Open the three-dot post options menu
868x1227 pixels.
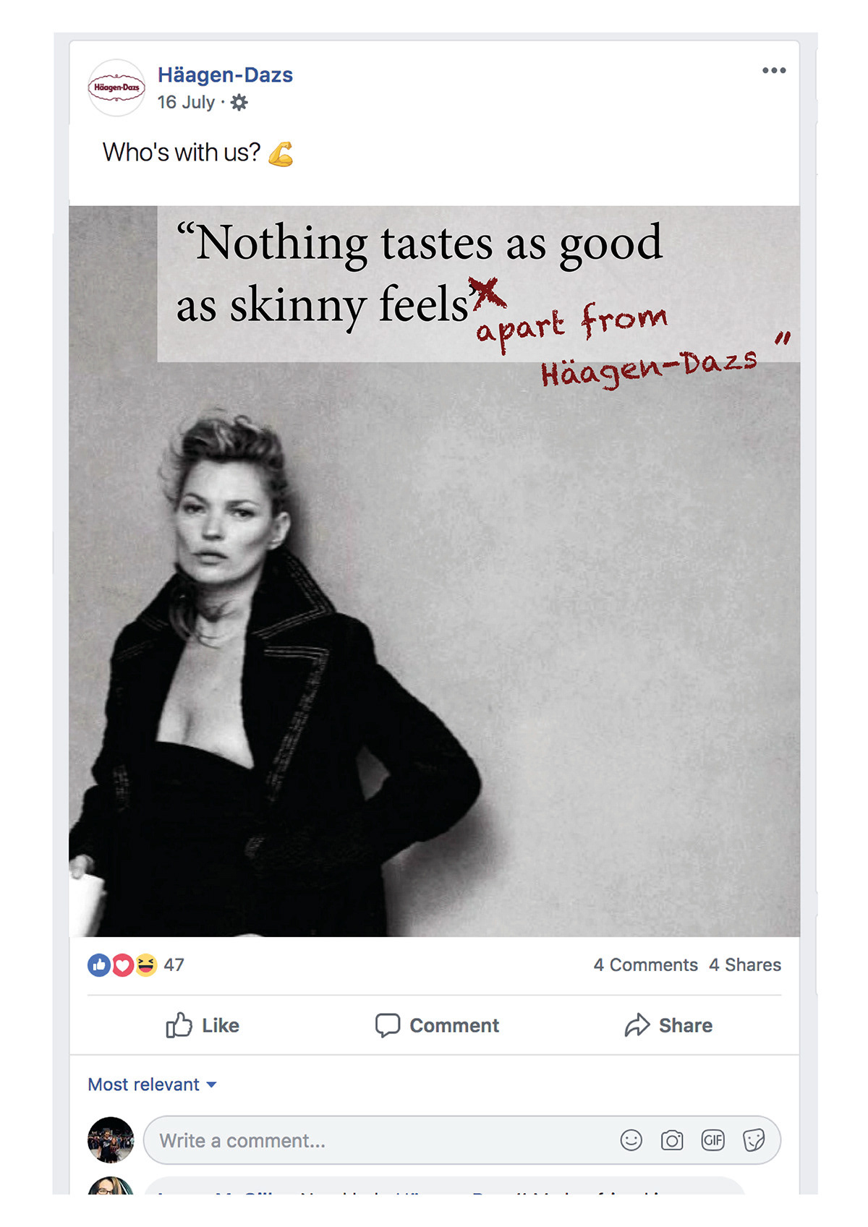point(774,70)
